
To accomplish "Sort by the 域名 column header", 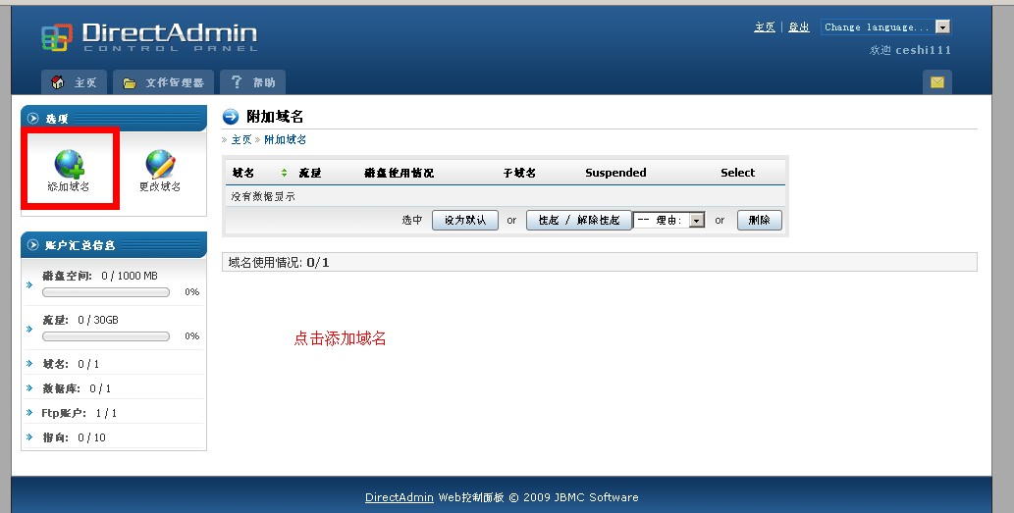I will point(243,173).
